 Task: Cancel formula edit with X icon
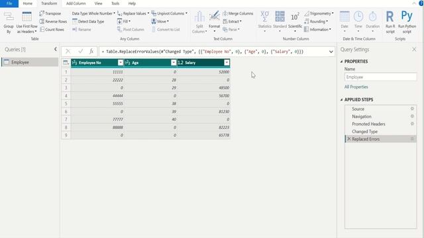(x=68, y=52)
